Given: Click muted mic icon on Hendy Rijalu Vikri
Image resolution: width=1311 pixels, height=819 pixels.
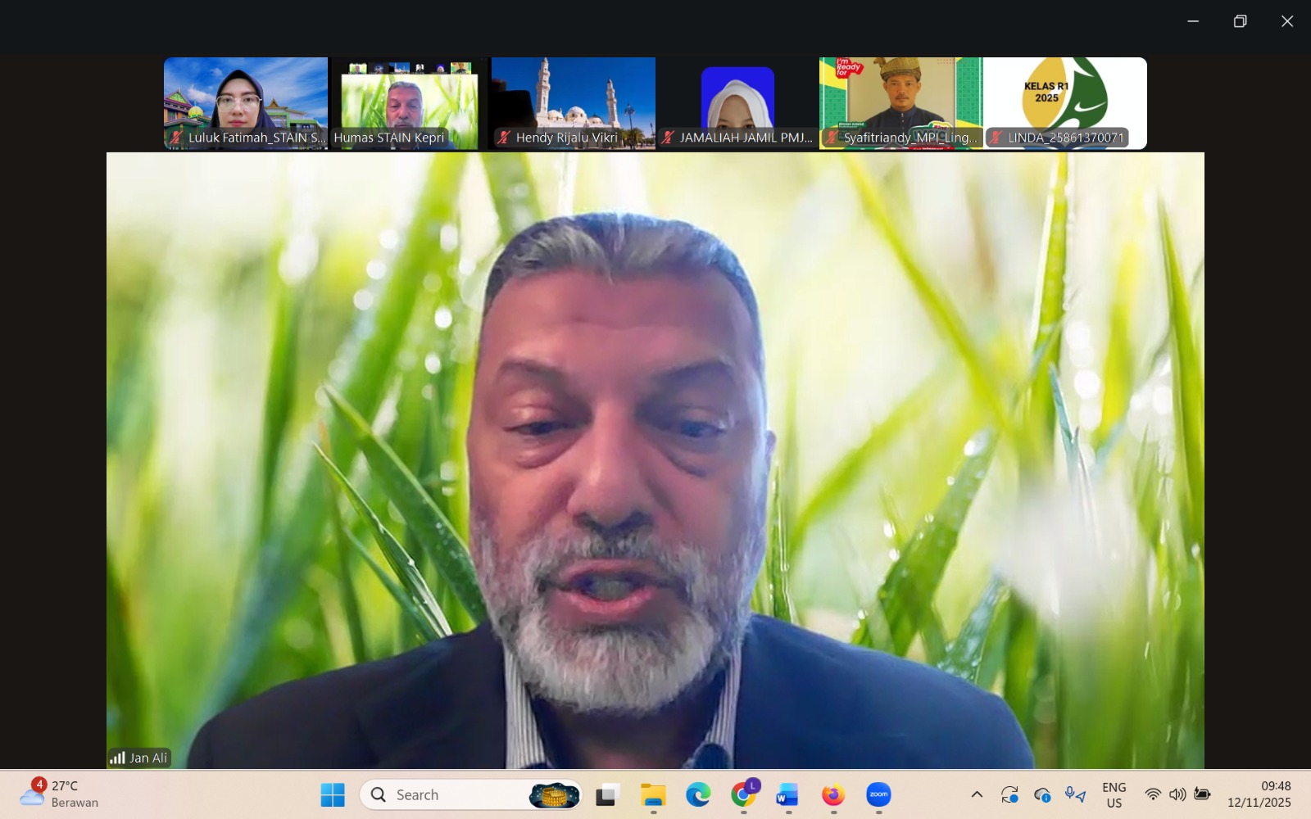Looking at the screenshot, I should (x=504, y=138).
